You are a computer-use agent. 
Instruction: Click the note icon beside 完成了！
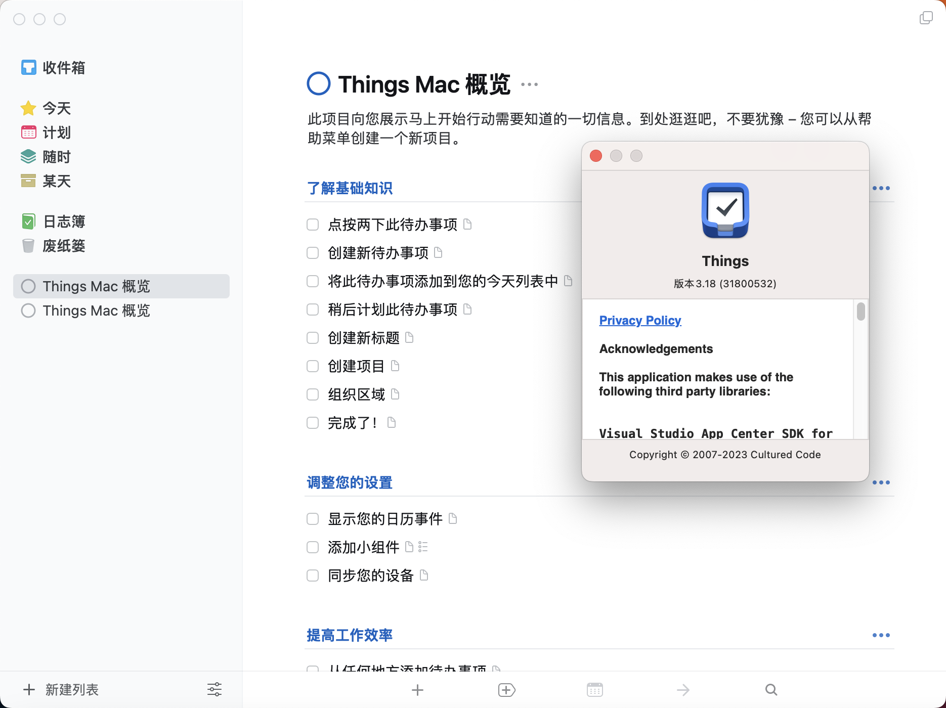pos(391,422)
